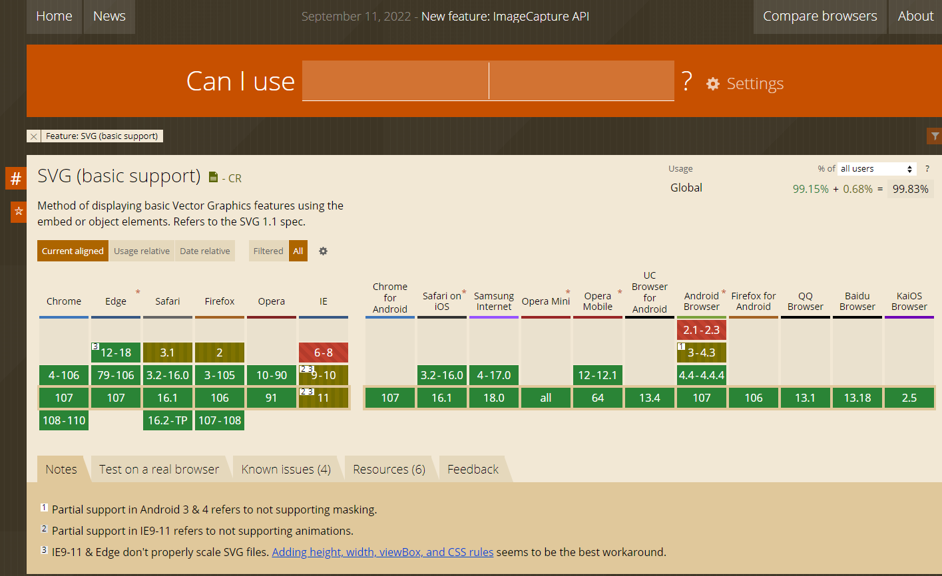This screenshot has height=576, width=942.
Task: Go to Home page
Action: point(54,17)
